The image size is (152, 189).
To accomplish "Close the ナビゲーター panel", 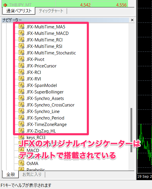I will coord(132,20).
